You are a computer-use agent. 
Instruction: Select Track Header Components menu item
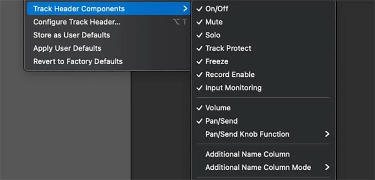[x=108, y=9]
